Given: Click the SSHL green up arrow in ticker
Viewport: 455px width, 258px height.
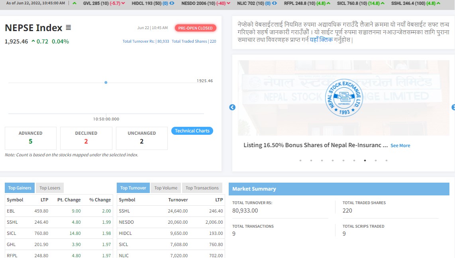Looking at the screenshot, I should click(x=438, y=3).
